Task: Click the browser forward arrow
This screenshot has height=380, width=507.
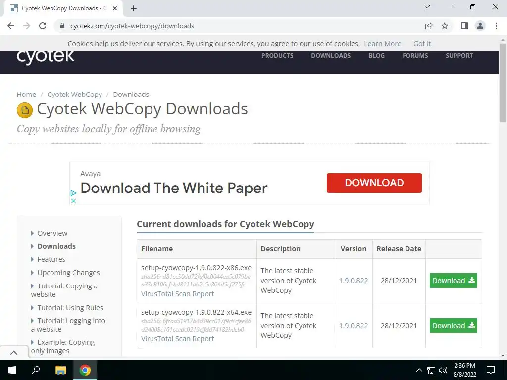Action: click(x=27, y=26)
